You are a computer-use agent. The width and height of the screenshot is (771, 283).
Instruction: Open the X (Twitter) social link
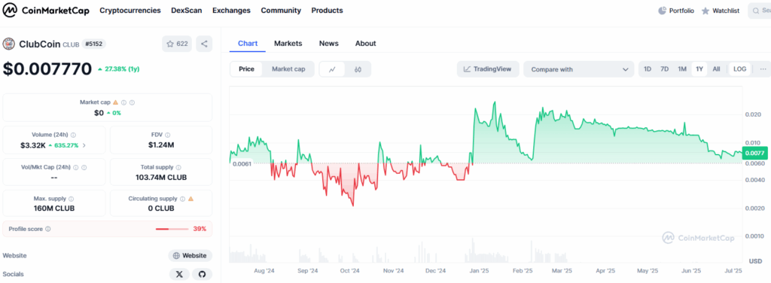pos(179,274)
